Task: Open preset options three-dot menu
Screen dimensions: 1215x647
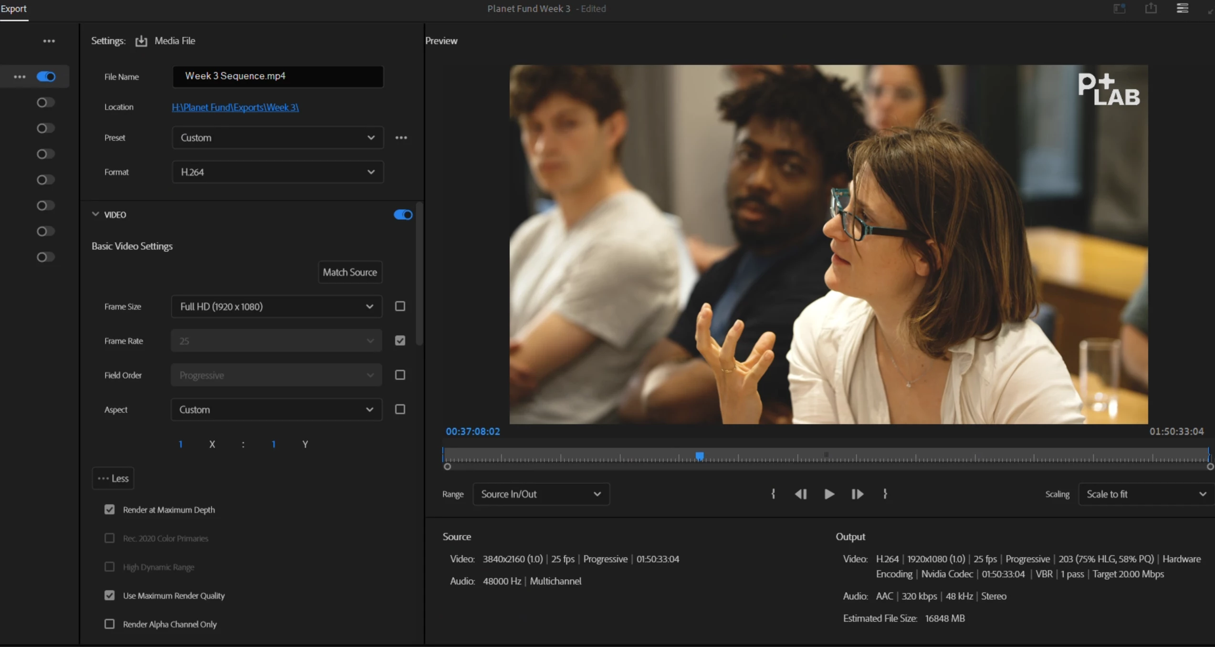Action: 401,137
